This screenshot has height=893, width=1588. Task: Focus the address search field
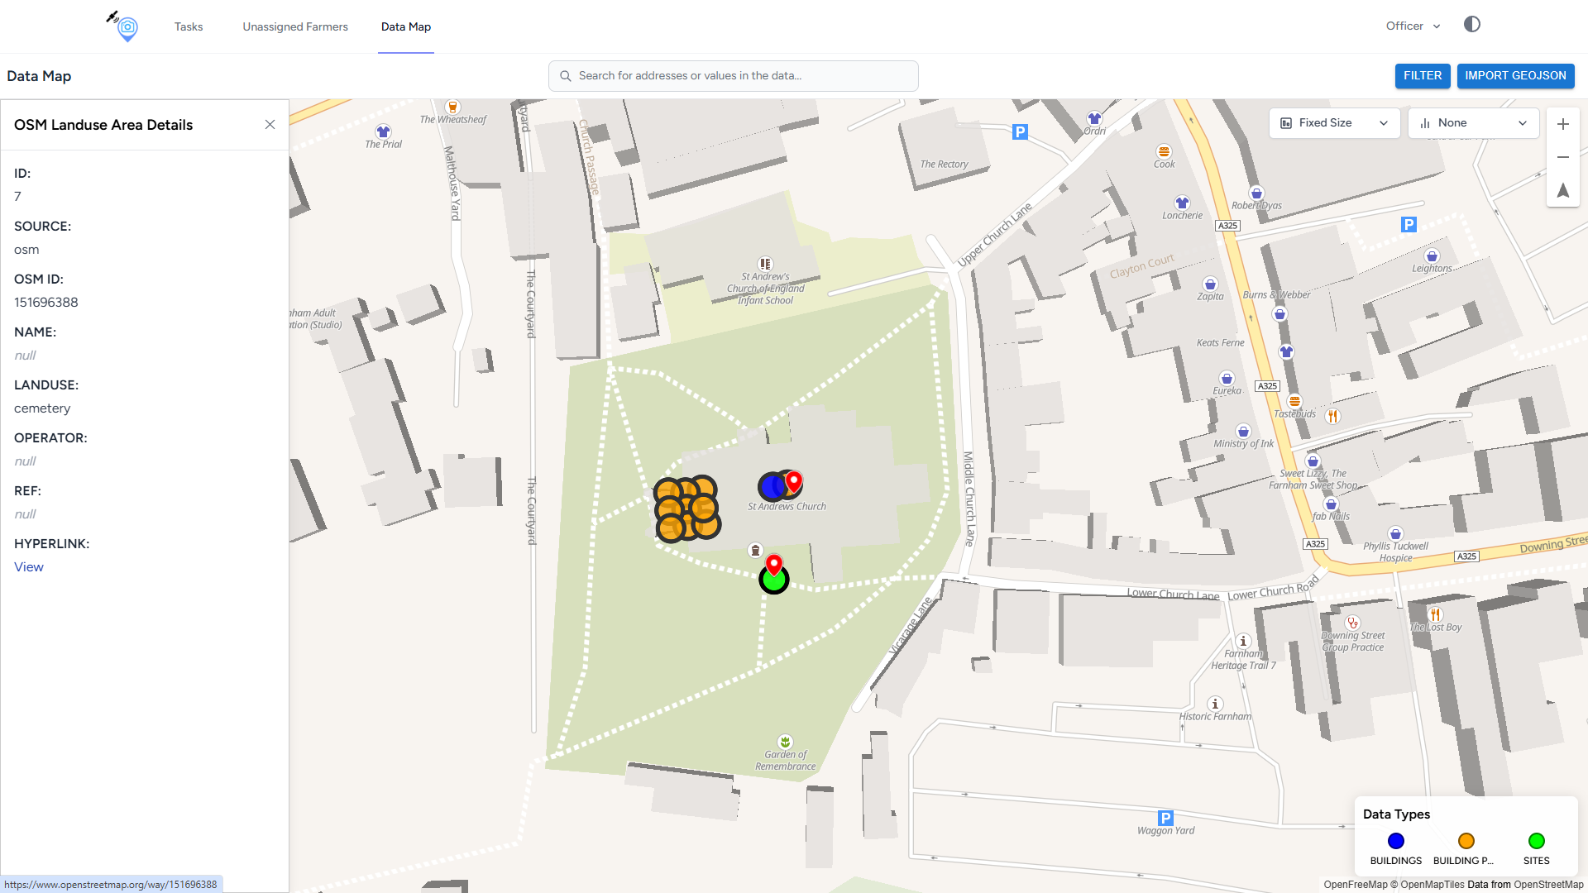pyautogui.click(x=733, y=75)
